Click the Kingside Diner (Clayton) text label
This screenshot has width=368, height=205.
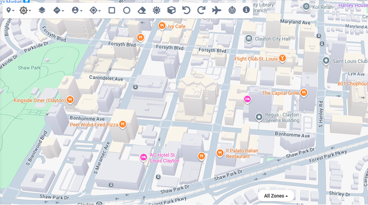(40, 100)
